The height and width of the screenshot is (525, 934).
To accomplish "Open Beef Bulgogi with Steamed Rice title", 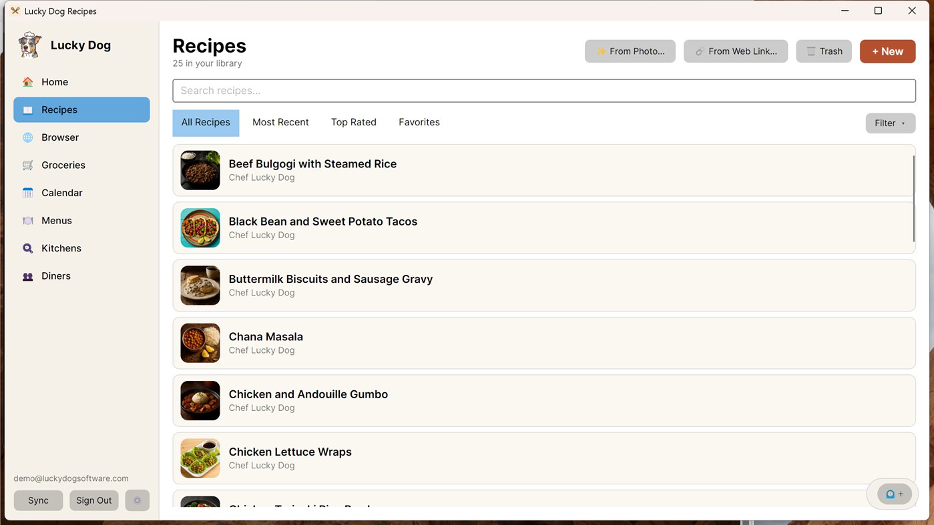I will pyautogui.click(x=312, y=164).
